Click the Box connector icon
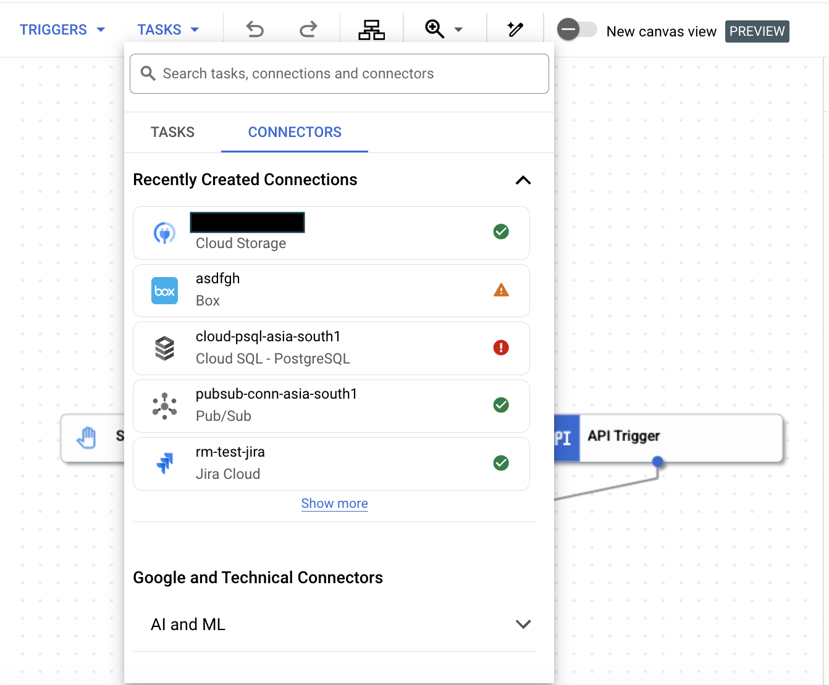This screenshot has width=829, height=685. click(x=164, y=291)
